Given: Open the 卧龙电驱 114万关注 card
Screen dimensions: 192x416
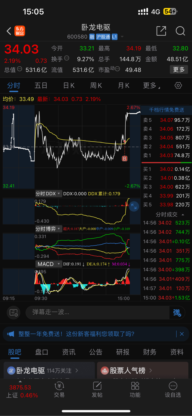Looking at the screenshot, I should pos(49,370).
